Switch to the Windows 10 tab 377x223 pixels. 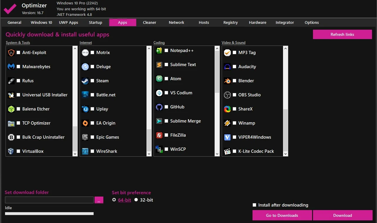tap(41, 23)
